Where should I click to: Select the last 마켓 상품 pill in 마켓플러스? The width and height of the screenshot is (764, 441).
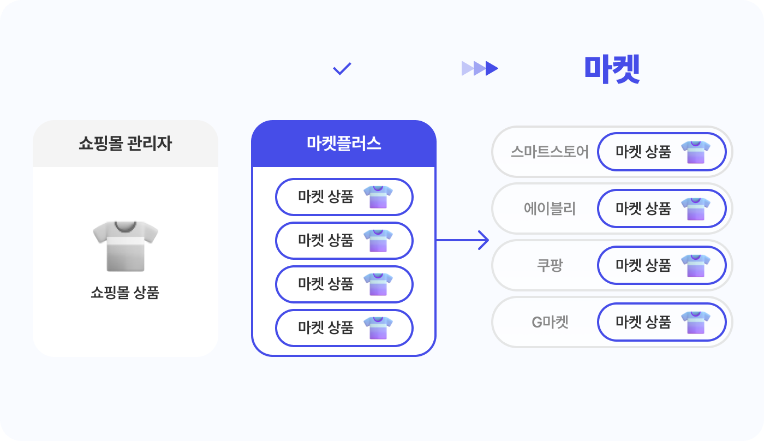[x=344, y=327]
